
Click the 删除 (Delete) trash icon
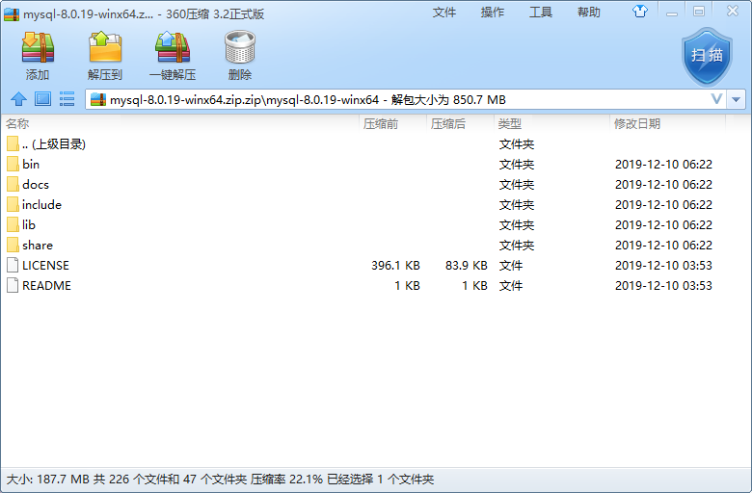(x=240, y=47)
